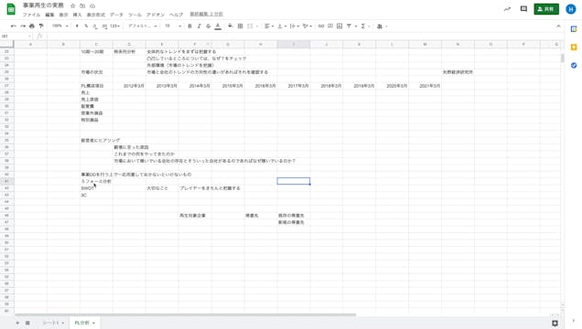582x329 pixels.
Task: Check the cloud save status icon
Action: click(x=92, y=5)
